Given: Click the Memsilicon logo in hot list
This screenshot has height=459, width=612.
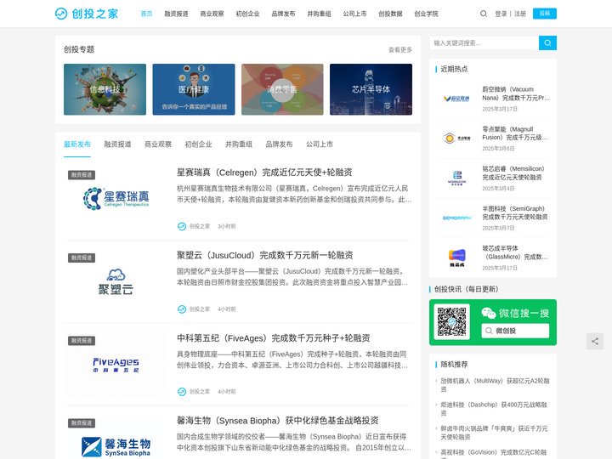Looking at the screenshot, I should [456, 178].
